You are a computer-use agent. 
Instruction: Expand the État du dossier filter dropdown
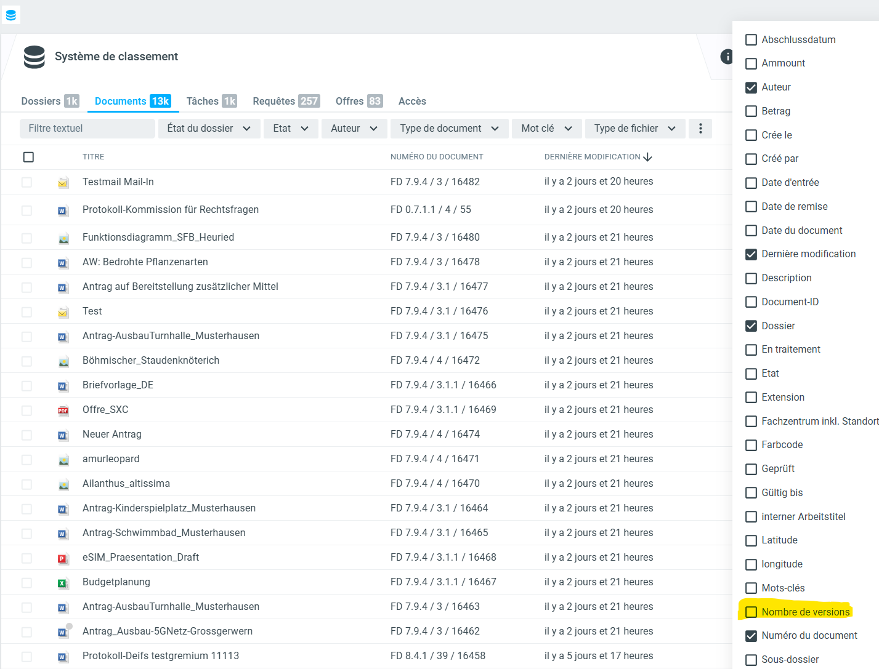[209, 129]
